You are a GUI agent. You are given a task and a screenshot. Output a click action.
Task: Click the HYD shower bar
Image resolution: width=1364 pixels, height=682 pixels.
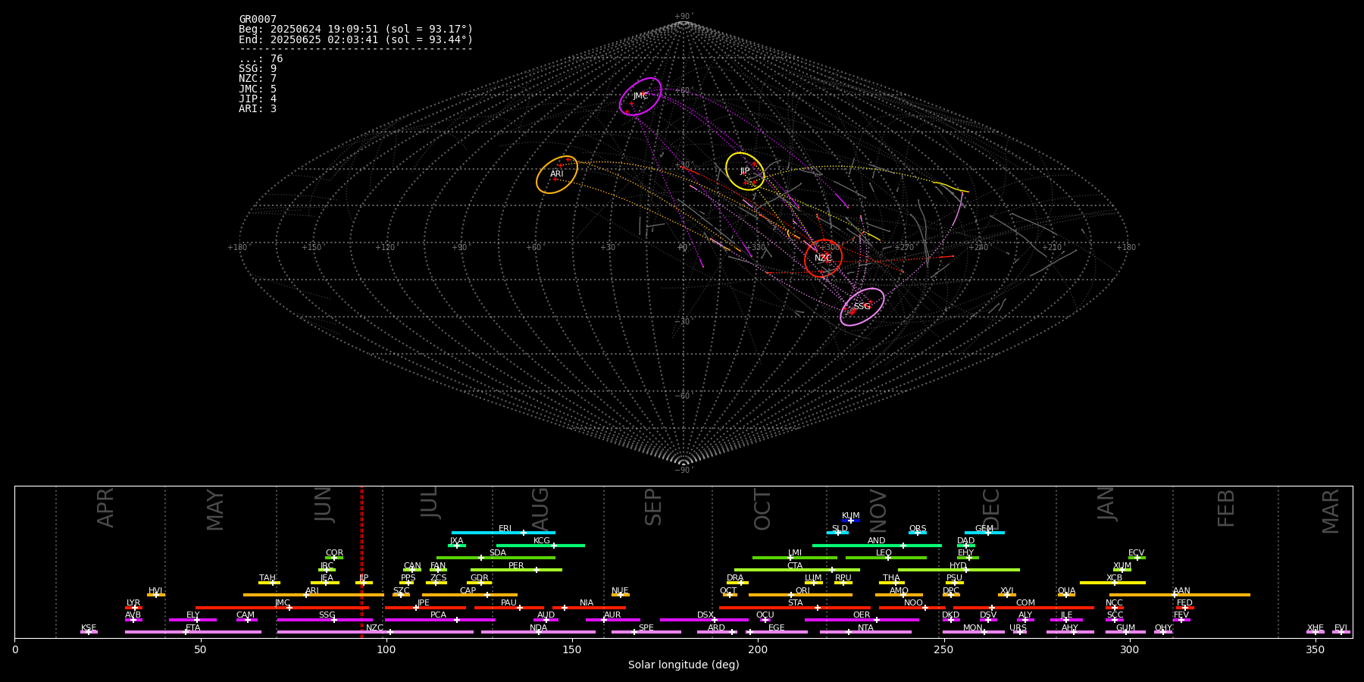pyautogui.click(x=959, y=570)
